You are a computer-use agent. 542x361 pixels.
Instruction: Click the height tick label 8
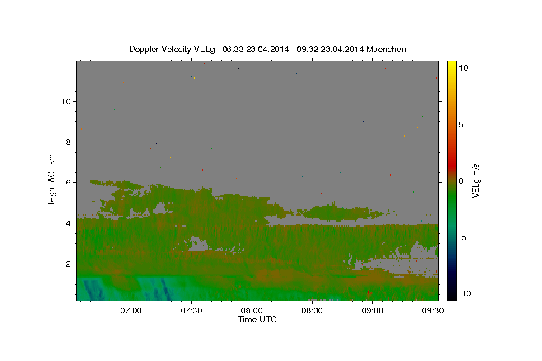tap(67, 142)
